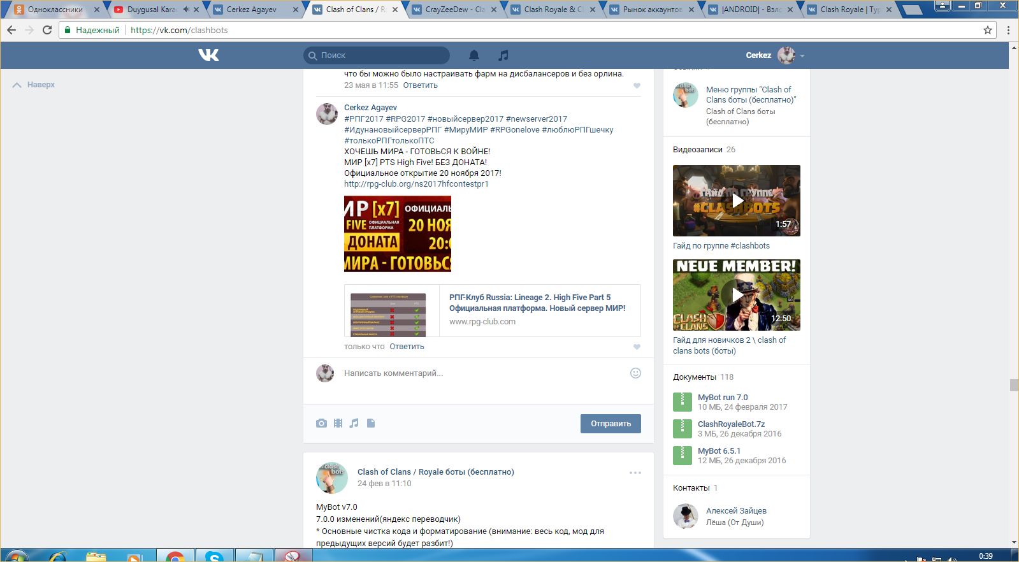
Task: Mute the Duygusal Kara tab audio
Action: pyautogui.click(x=186, y=10)
